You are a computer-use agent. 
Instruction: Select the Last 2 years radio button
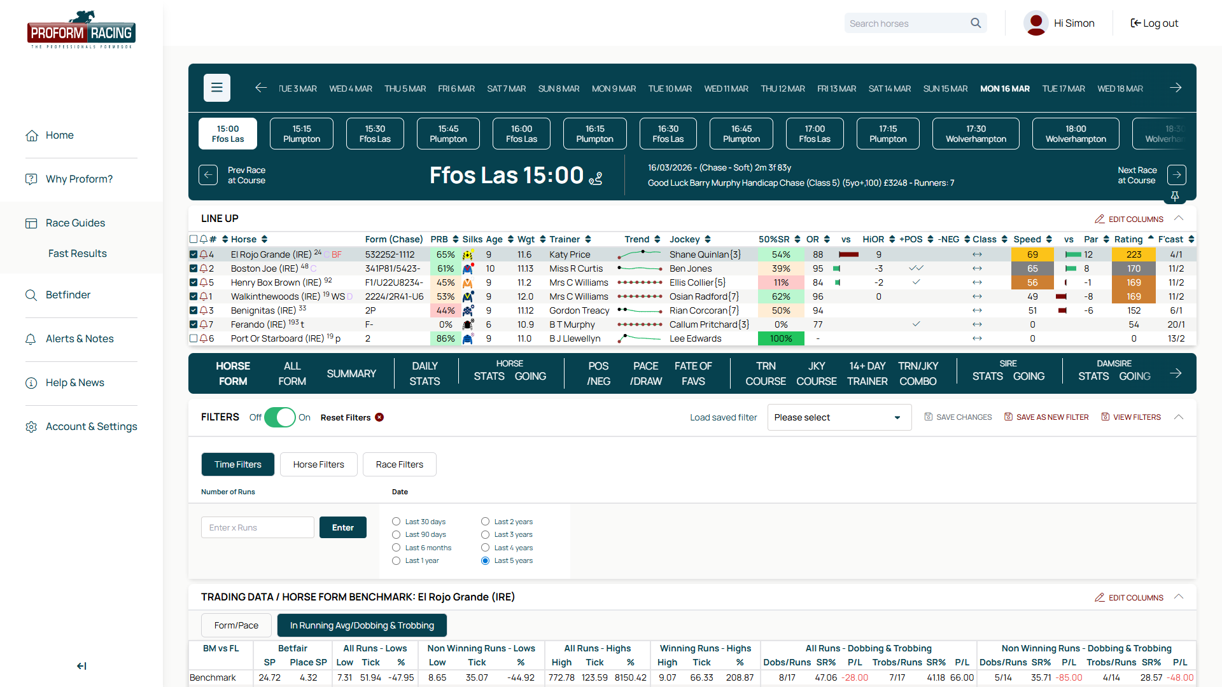pos(485,522)
